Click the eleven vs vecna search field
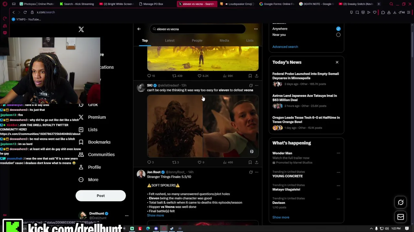 tap(197, 29)
